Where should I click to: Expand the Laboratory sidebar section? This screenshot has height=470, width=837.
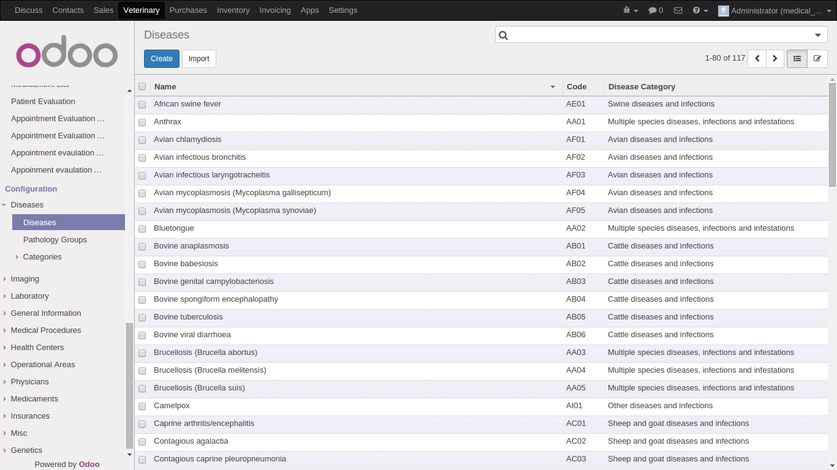[5, 296]
